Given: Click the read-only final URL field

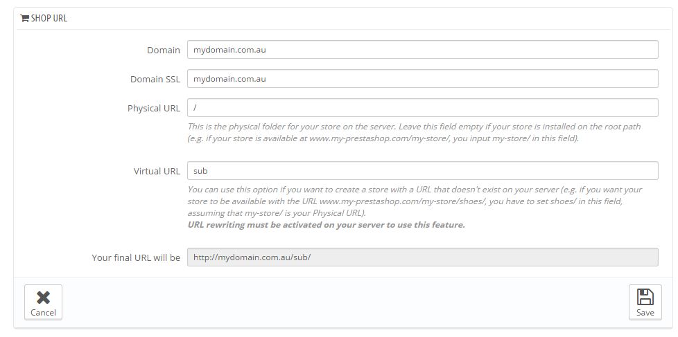Looking at the screenshot, I should pos(422,257).
